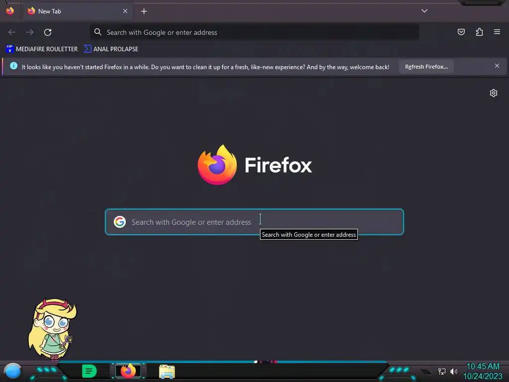Focus the center Google search box
Image resolution: width=509 pixels, height=382 pixels.
pyautogui.click(x=254, y=222)
